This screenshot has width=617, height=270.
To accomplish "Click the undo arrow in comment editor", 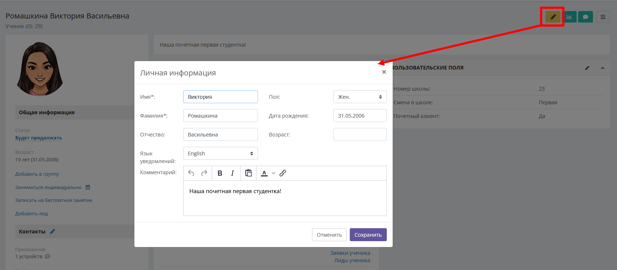I will click(x=191, y=173).
